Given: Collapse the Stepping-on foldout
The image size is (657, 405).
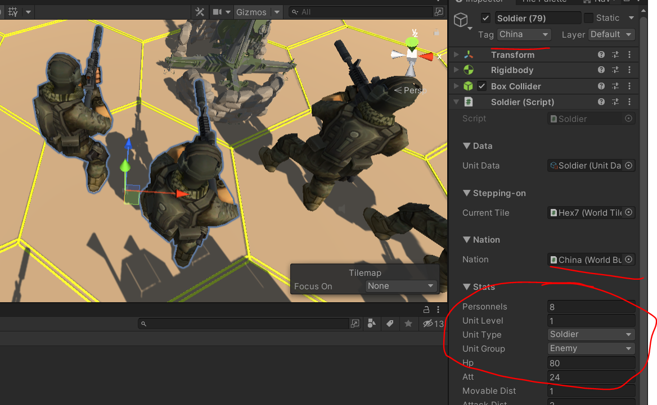Looking at the screenshot, I should pyautogui.click(x=466, y=193).
